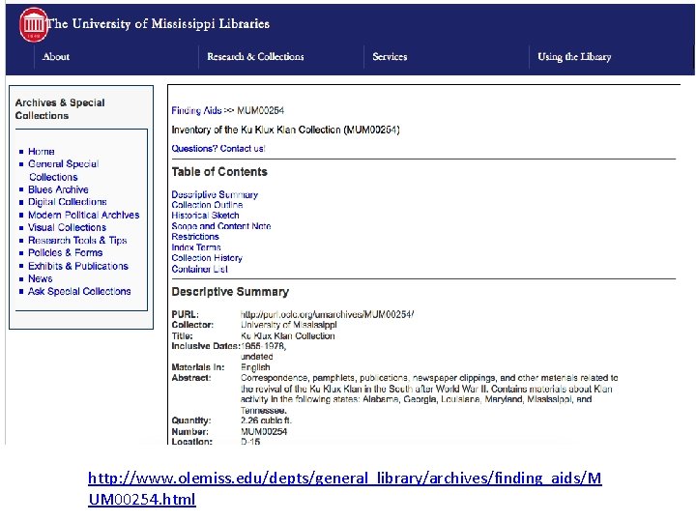Jump to Scope and Content Note

pos(221,226)
